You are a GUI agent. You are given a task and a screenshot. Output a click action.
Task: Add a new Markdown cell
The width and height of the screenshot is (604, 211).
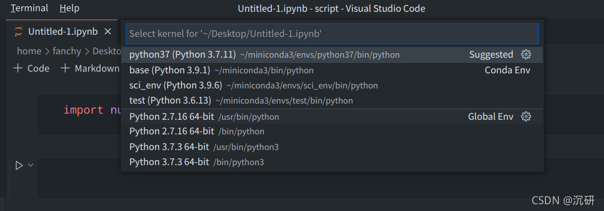[90, 69]
